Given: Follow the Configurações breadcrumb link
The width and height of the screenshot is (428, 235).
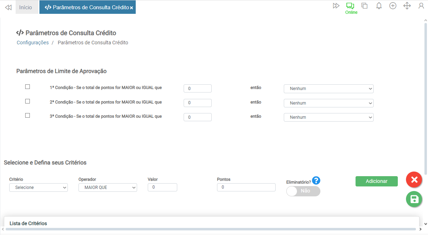Looking at the screenshot, I should 33,43.
